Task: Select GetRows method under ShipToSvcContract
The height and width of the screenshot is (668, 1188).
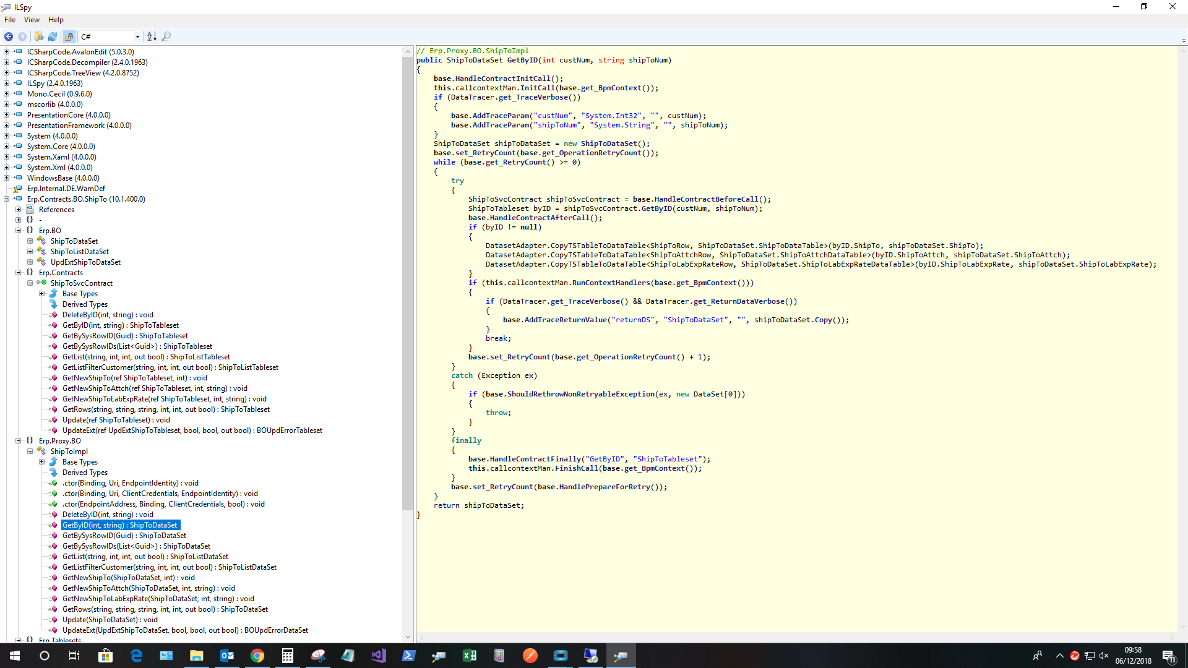Action: tap(165, 409)
